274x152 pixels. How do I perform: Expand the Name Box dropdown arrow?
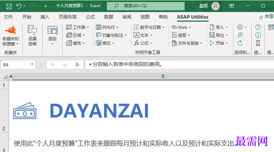click(32, 64)
